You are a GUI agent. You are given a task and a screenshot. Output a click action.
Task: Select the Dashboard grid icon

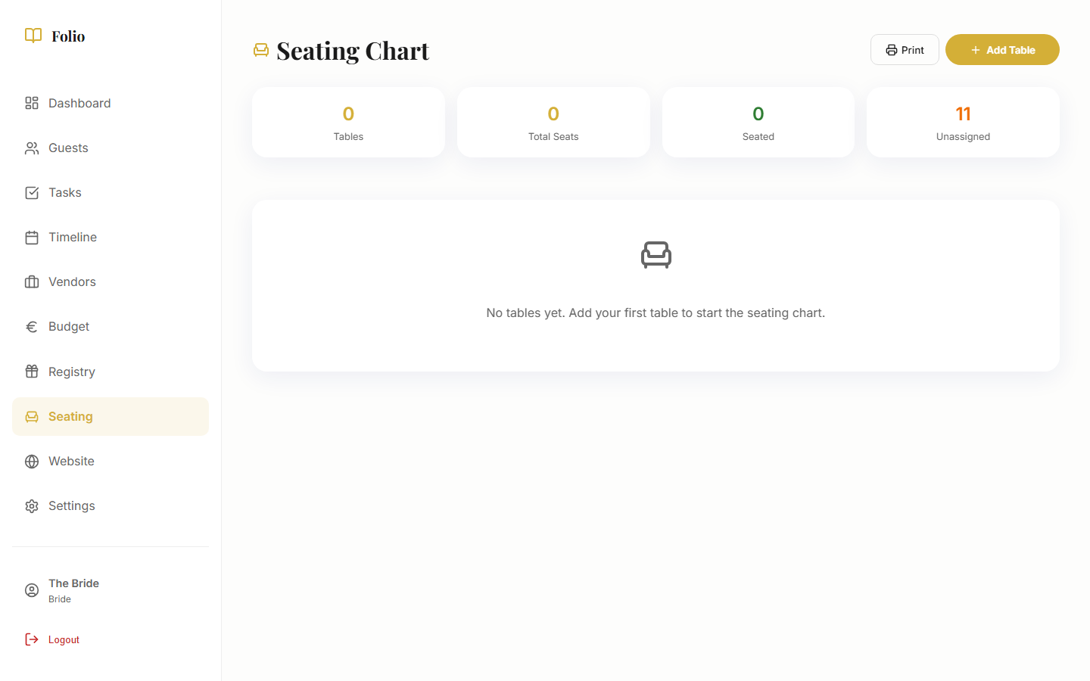31,103
